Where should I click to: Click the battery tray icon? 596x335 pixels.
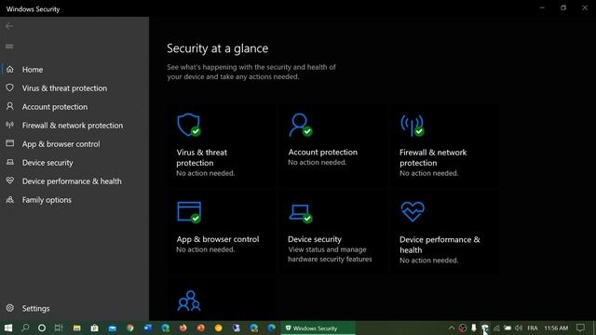pyautogui.click(x=508, y=328)
